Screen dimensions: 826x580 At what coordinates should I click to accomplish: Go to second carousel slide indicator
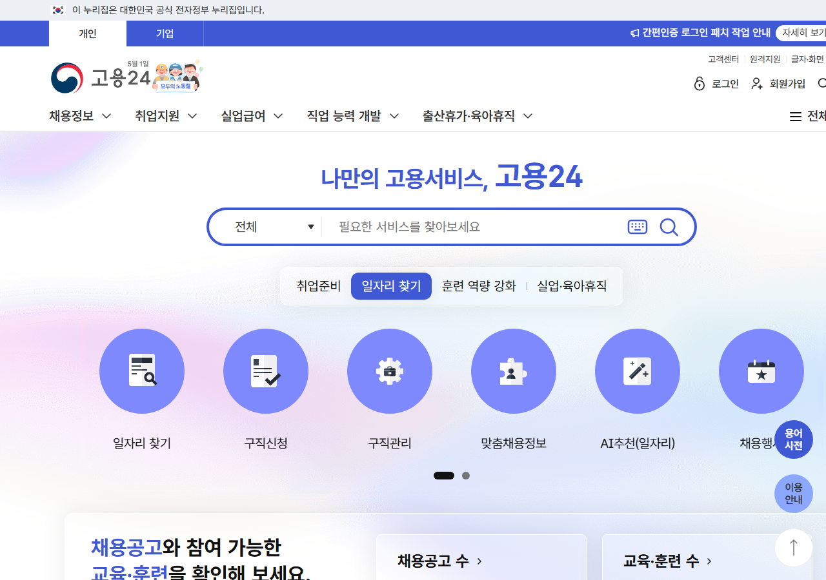[466, 476]
